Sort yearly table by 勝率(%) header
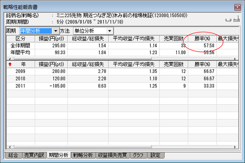Image resolution: width=245 pixels, height=163 pixels. [x=202, y=64]
